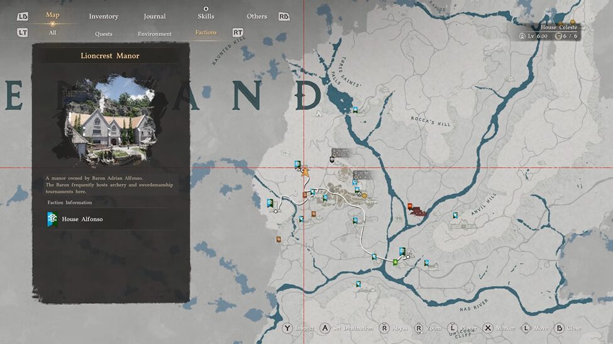The width and height of the screenshot is (613, 344).
Task: Click the R Abyss button
Action: [394, 328]
